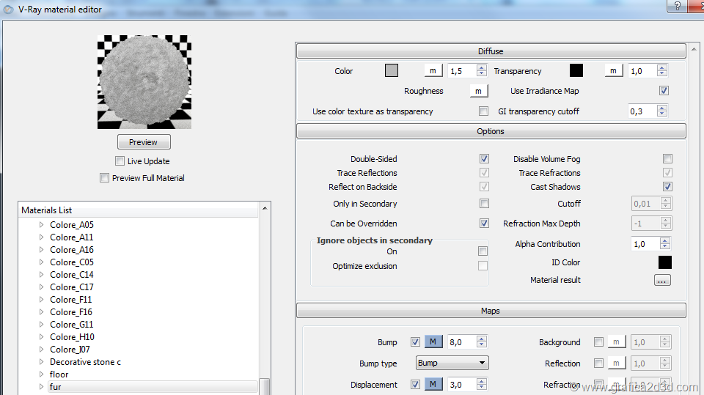Click the Background map 'm' button
This screenshot has height=395, width=704.
617,342
